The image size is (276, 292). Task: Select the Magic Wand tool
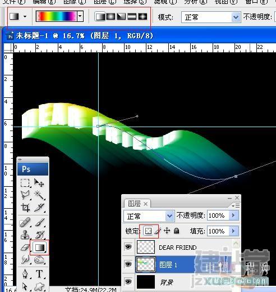[39, 195]
